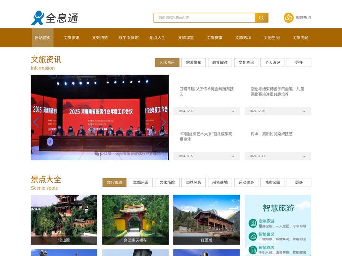Open article 中国丝绸艺术大系 首批成果
This screenshot has width=342, height=256.
pyautogui.click(x=206, y=137)
